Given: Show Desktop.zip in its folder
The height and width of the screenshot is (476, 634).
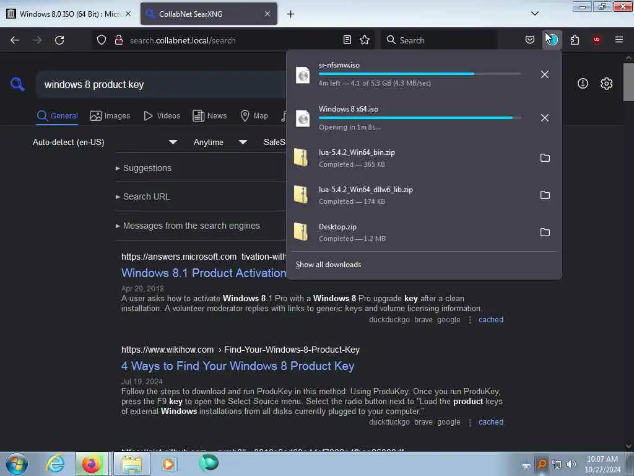Looking at the screenshot, I should 545,232.
